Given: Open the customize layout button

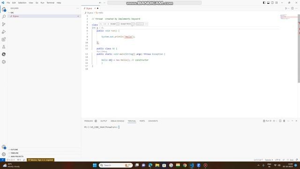Looking at the screenshot, I should pyautogui.click(x=277, y=3).
